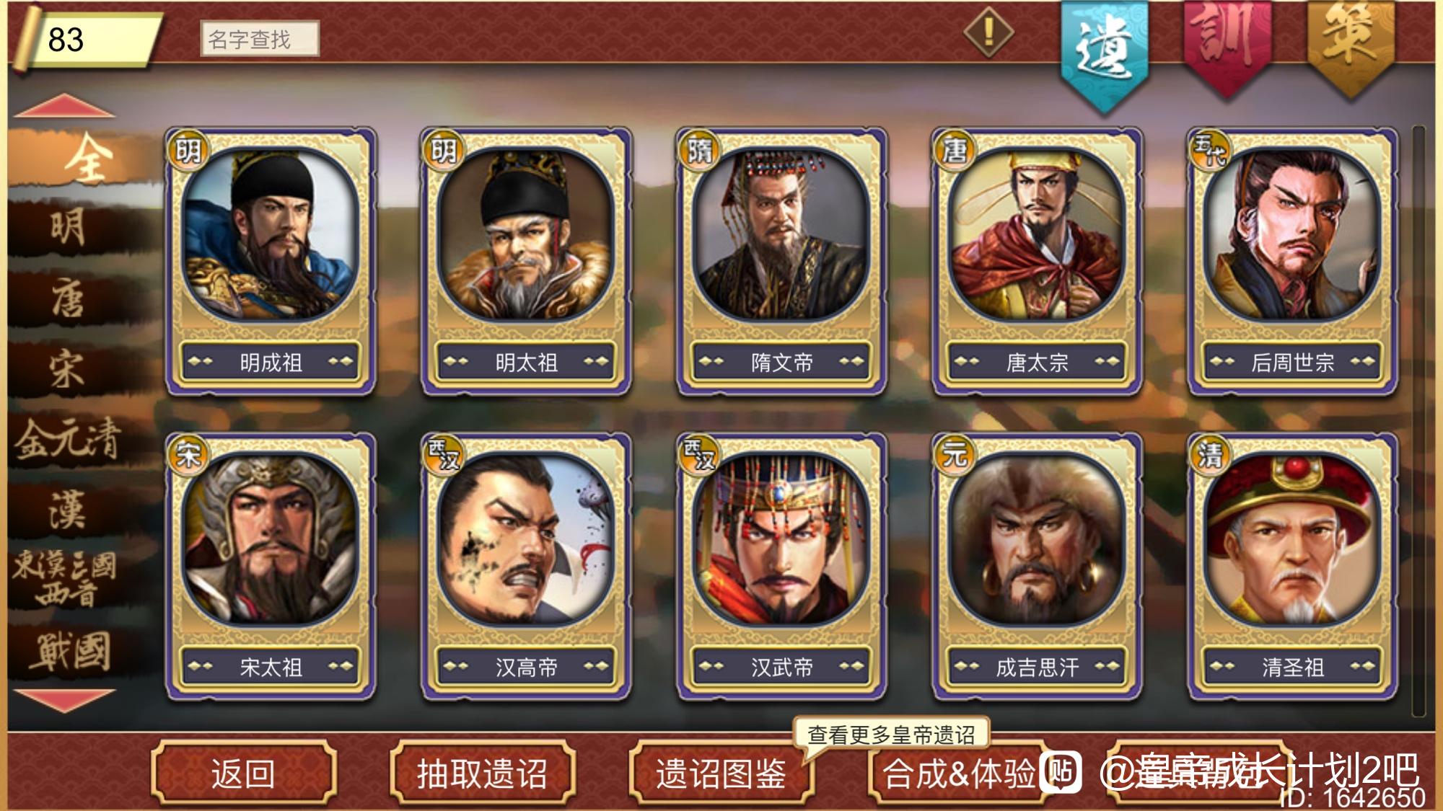Filter by the 唐 dynasty tab
The width and height of the screenshot is (1443, 811).
click(x=69, y=299)
